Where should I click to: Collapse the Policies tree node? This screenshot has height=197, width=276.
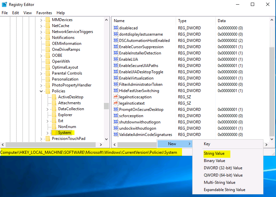(x=41, y=91)
